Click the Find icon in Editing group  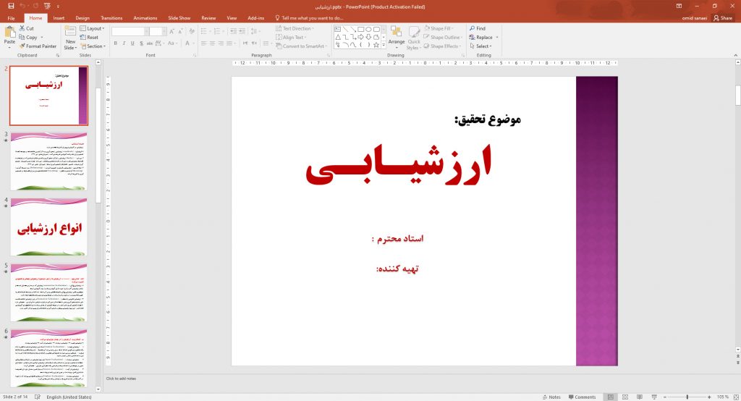point(478,28)
